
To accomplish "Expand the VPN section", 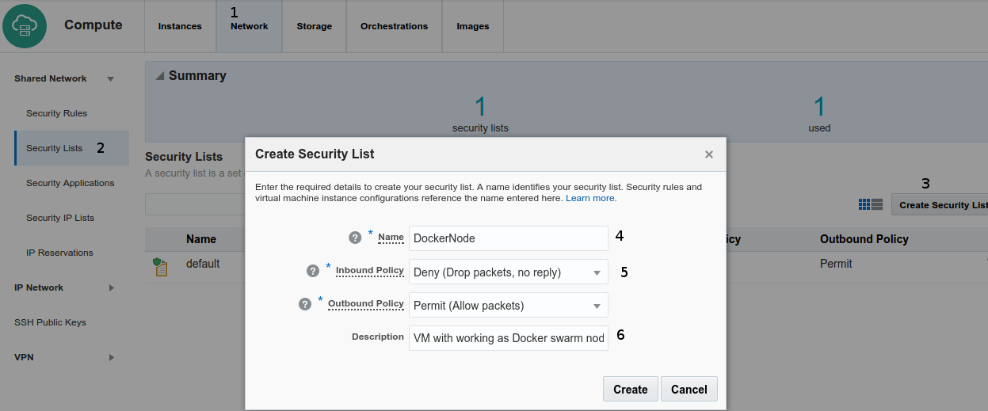I will coord(111,357).
